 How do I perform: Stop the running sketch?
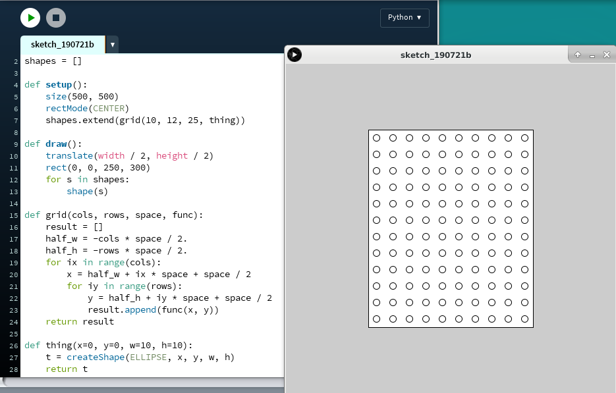[56, 18]
